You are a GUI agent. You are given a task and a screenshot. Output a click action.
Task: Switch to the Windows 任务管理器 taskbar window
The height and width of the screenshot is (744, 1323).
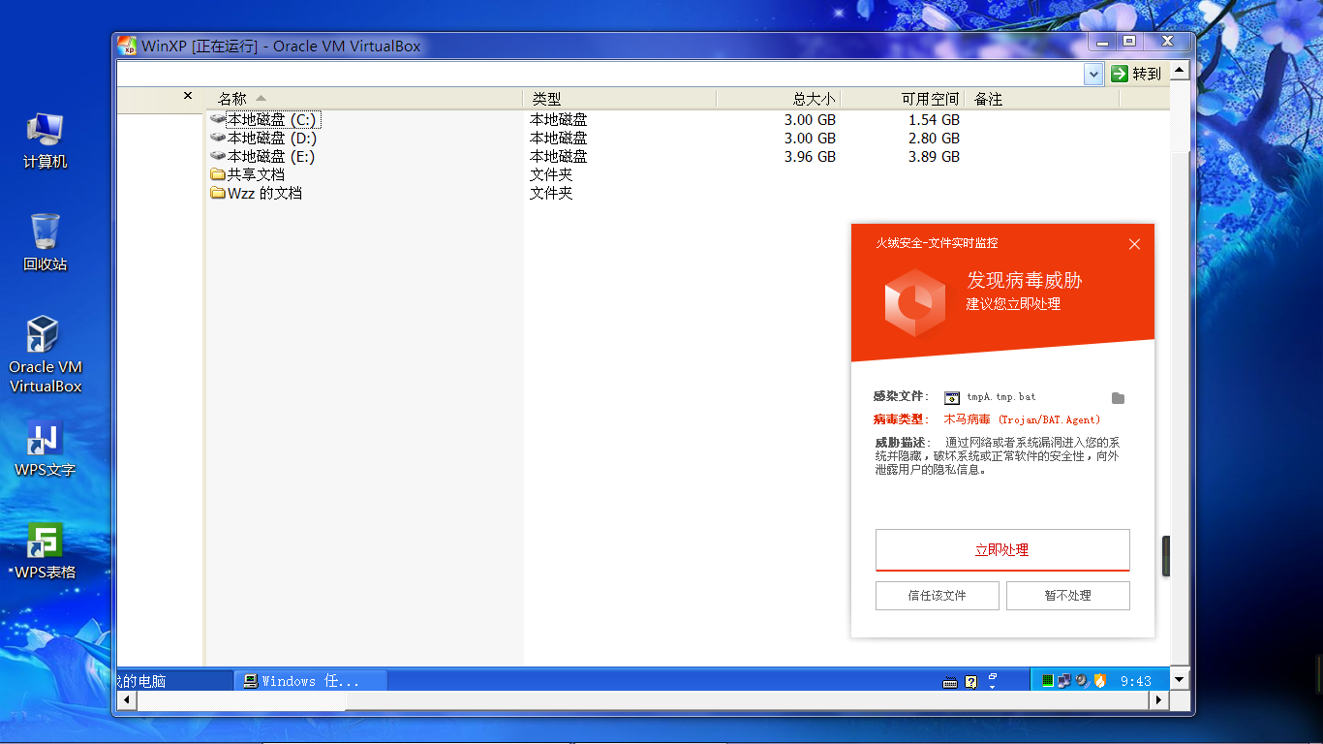click(x=310, y=680)
